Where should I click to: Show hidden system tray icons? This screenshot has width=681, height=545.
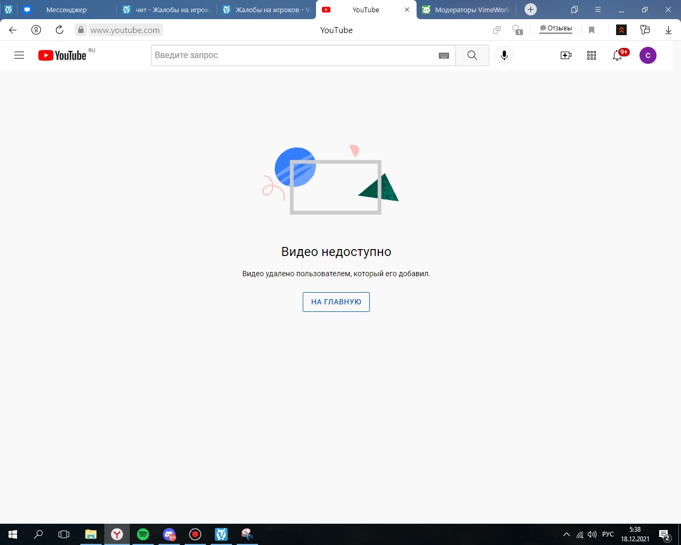(567, 534)
